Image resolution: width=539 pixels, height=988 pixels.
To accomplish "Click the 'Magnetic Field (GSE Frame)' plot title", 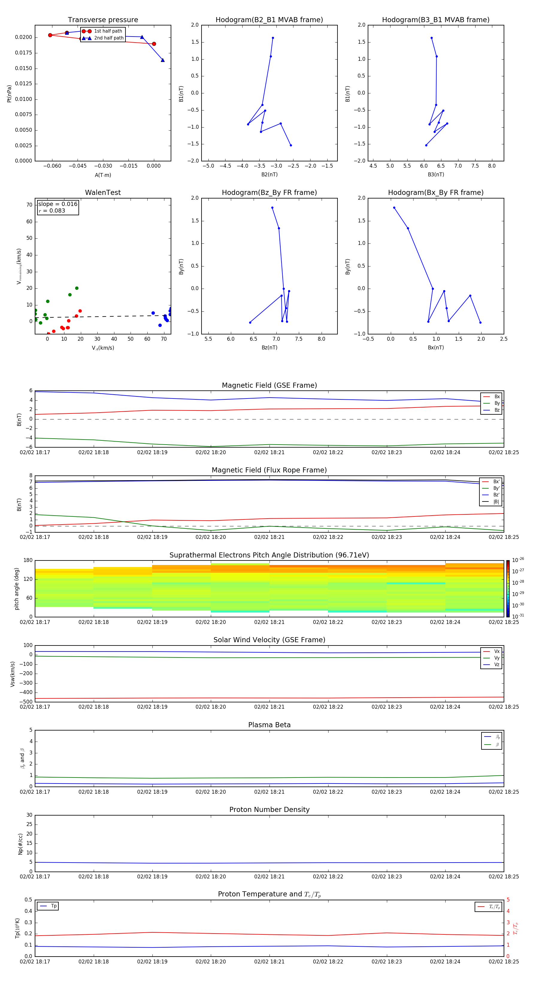I will (x=269, y=385).
